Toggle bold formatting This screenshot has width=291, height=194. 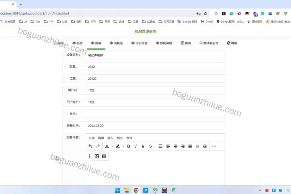tap(129, 146)
